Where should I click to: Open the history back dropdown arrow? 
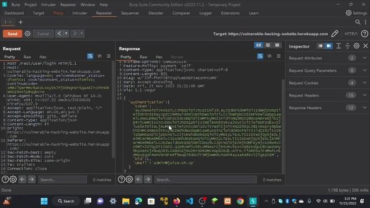coord(66,34)
